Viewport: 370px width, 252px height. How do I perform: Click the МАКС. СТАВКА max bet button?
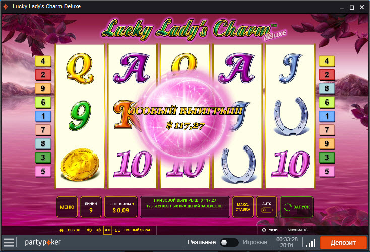click(243, 207)
